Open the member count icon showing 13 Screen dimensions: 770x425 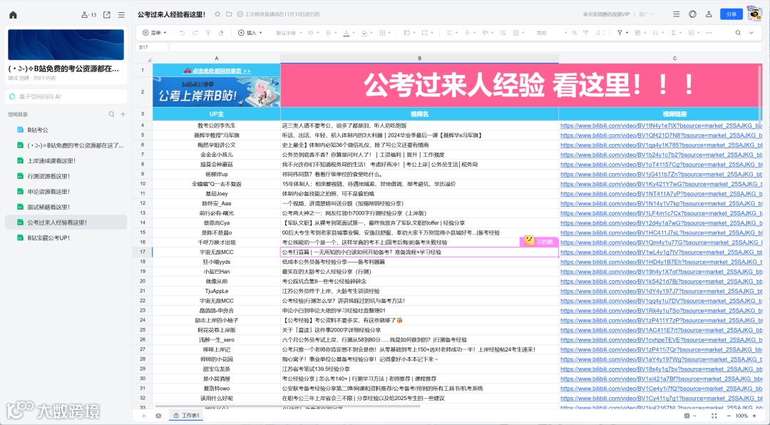88,15
